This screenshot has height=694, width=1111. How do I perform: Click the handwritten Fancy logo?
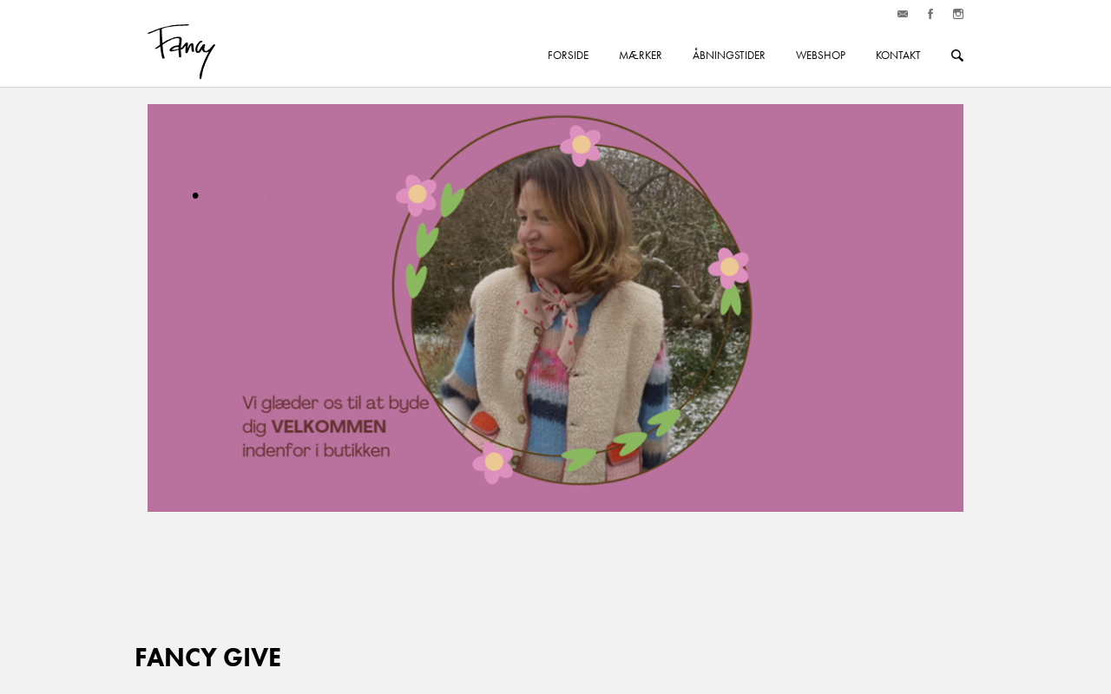[x=181, y=51]
